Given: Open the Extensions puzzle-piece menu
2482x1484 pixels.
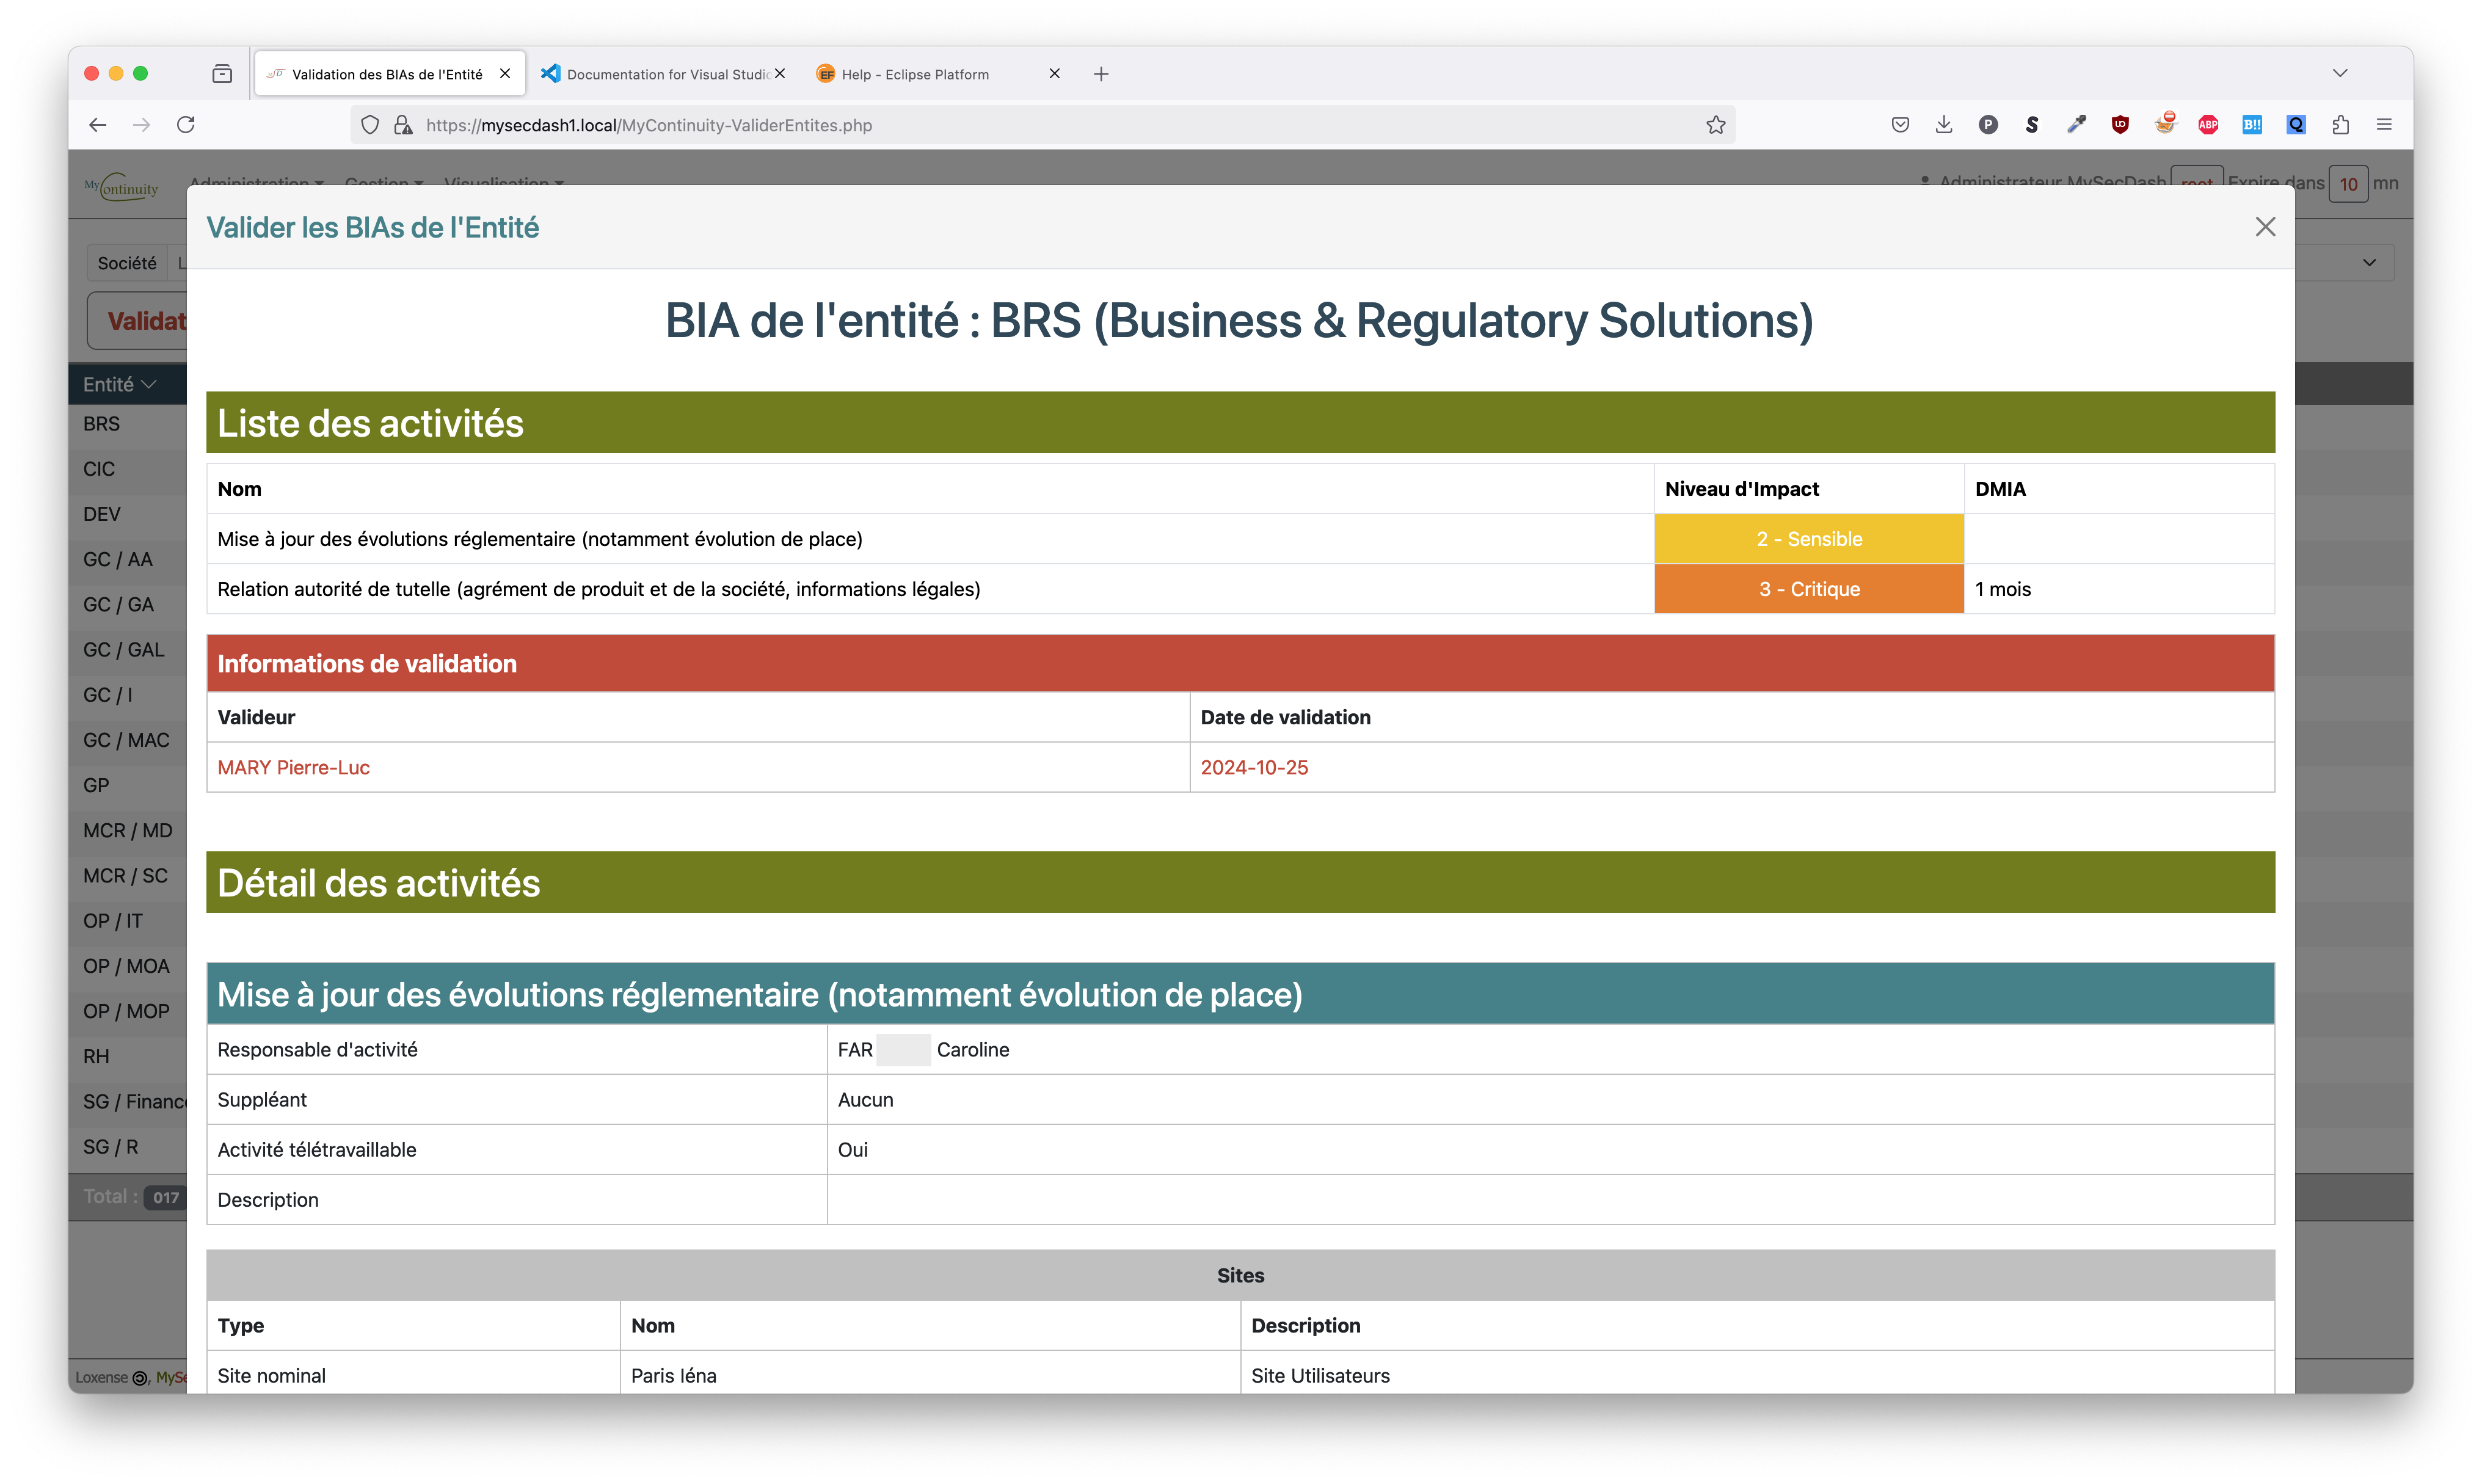Looking at the screenshot, I should coord(2340,125).
